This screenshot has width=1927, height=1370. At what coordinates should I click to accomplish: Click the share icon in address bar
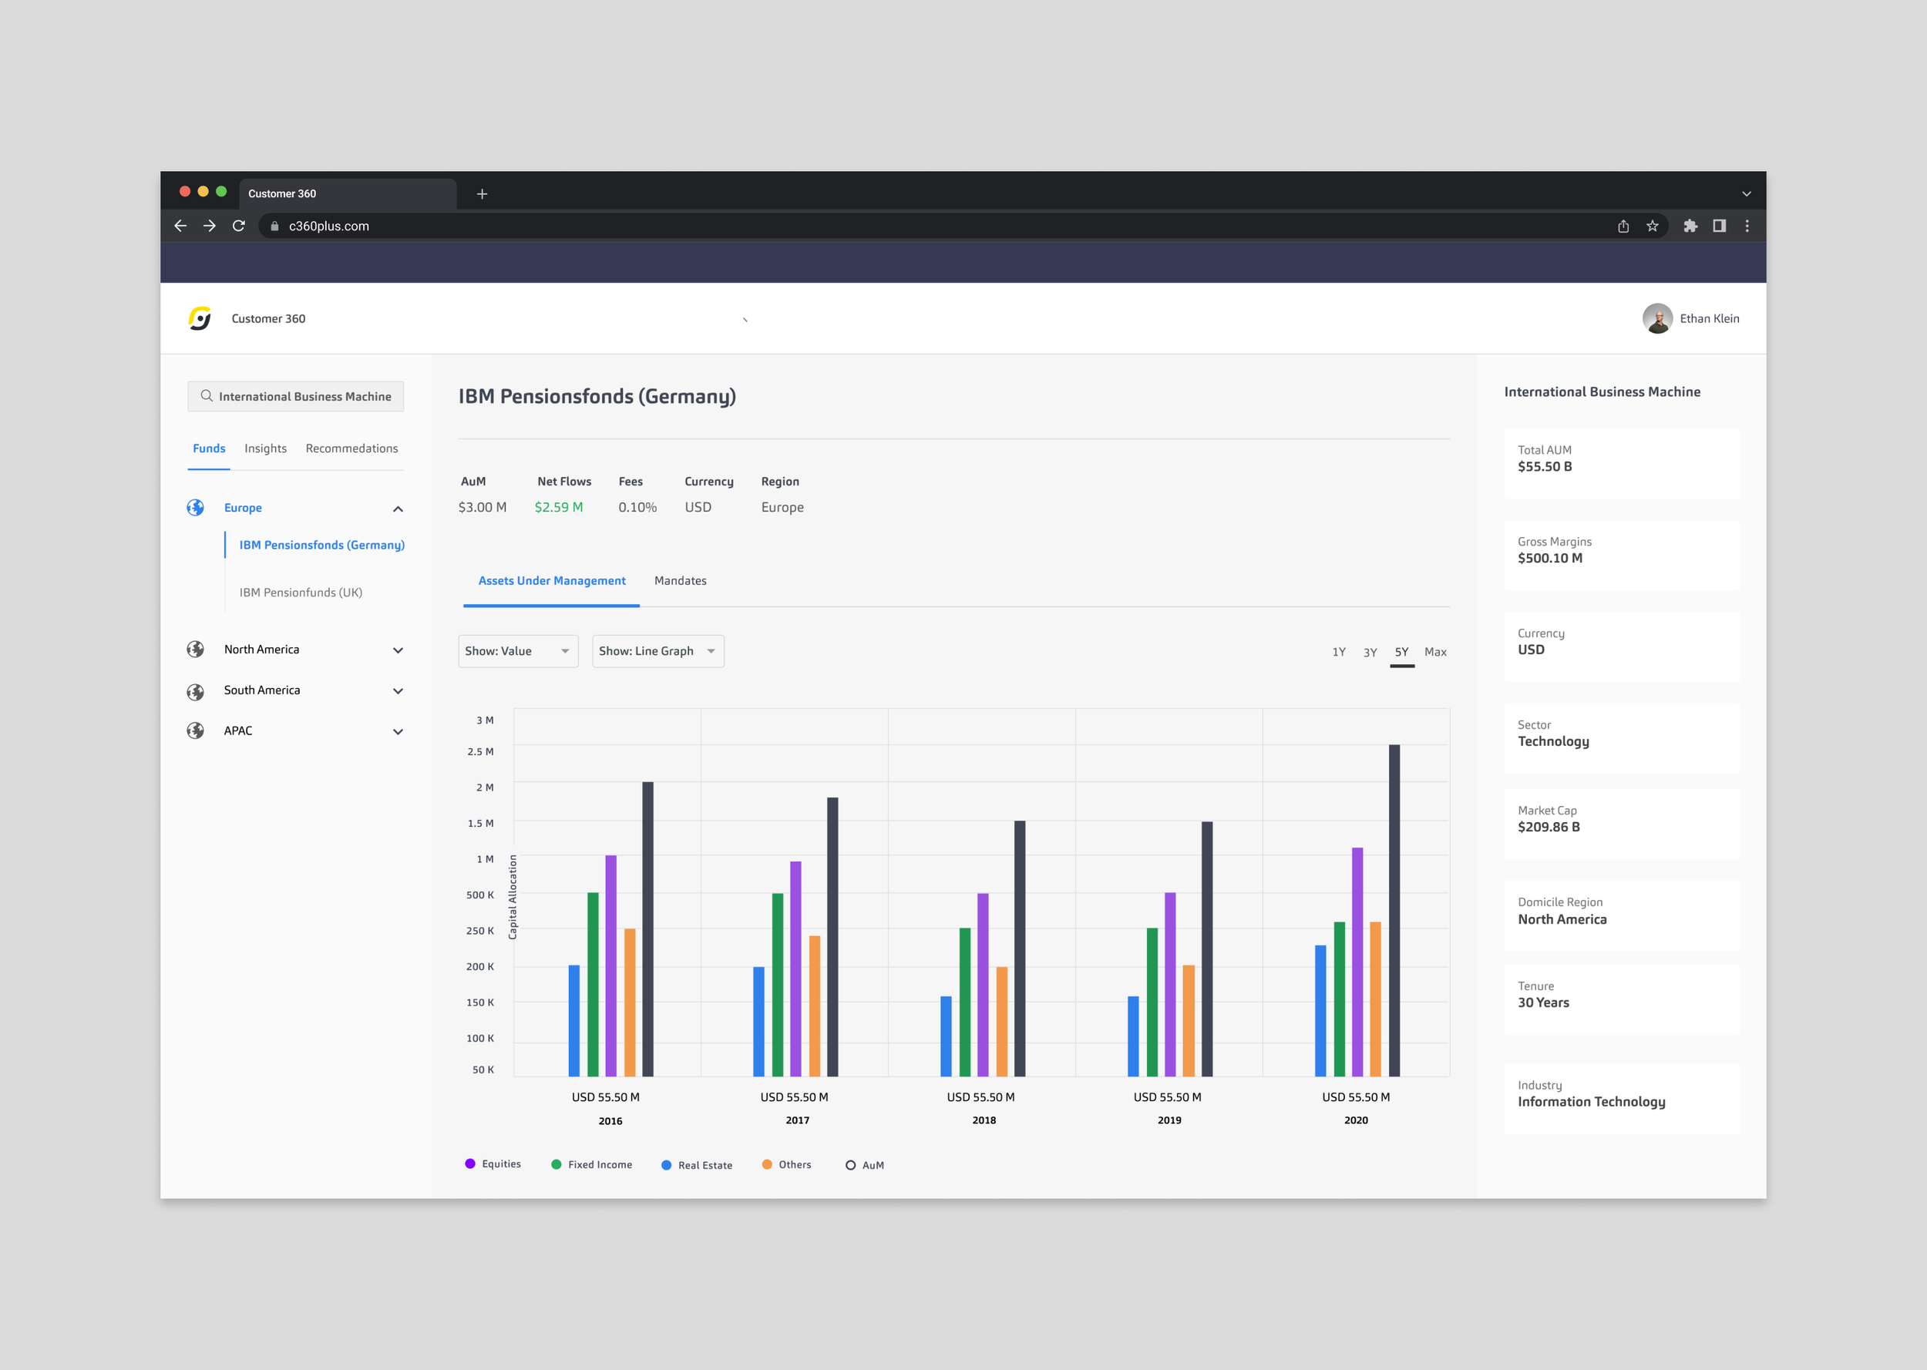(x=1623, y=226)
